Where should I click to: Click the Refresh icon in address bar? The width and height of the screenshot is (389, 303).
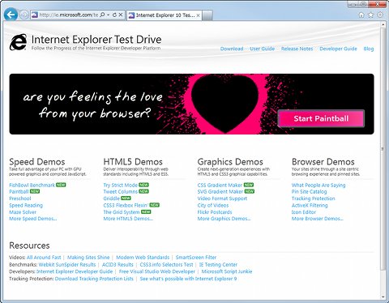(114, 15)
